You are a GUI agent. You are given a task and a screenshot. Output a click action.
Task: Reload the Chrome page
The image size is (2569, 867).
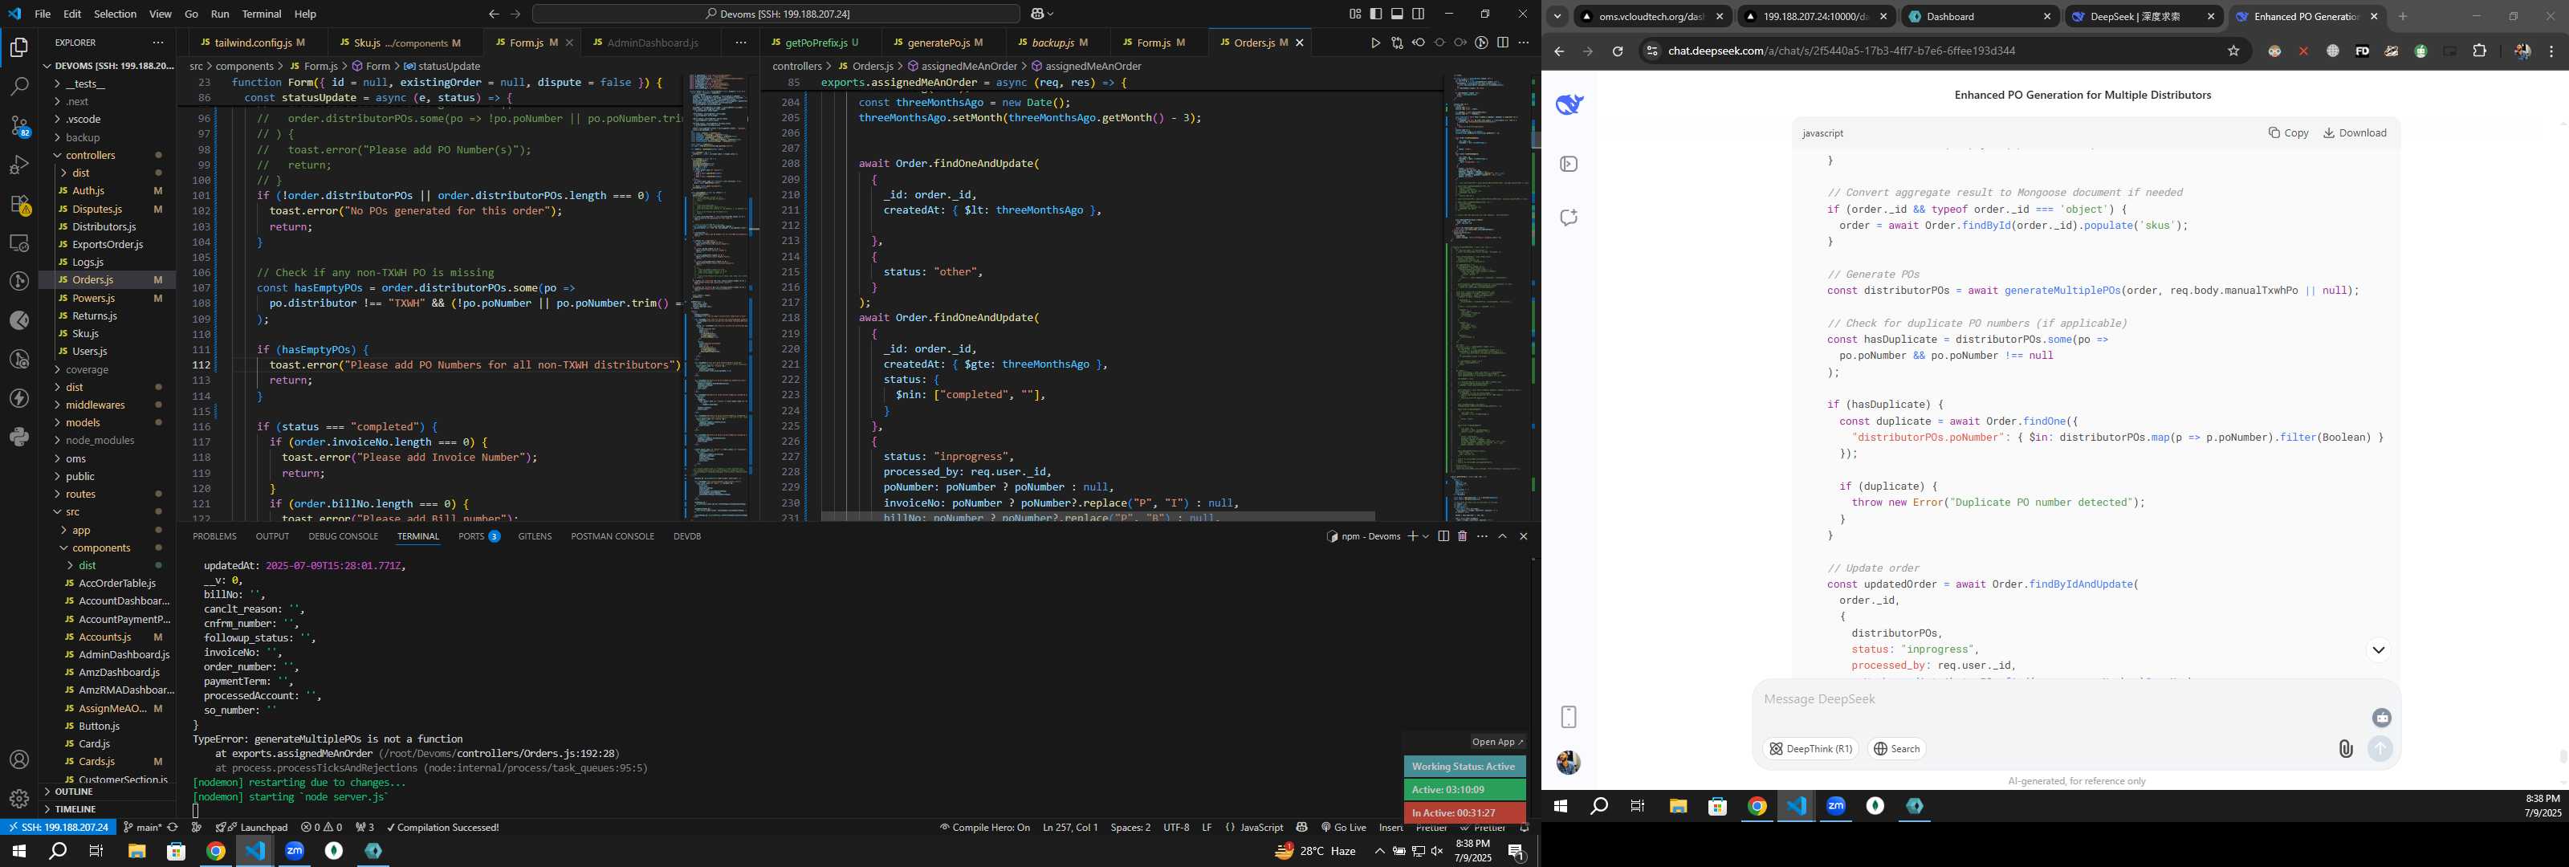pyautogui.click(x=1617, y=51)
